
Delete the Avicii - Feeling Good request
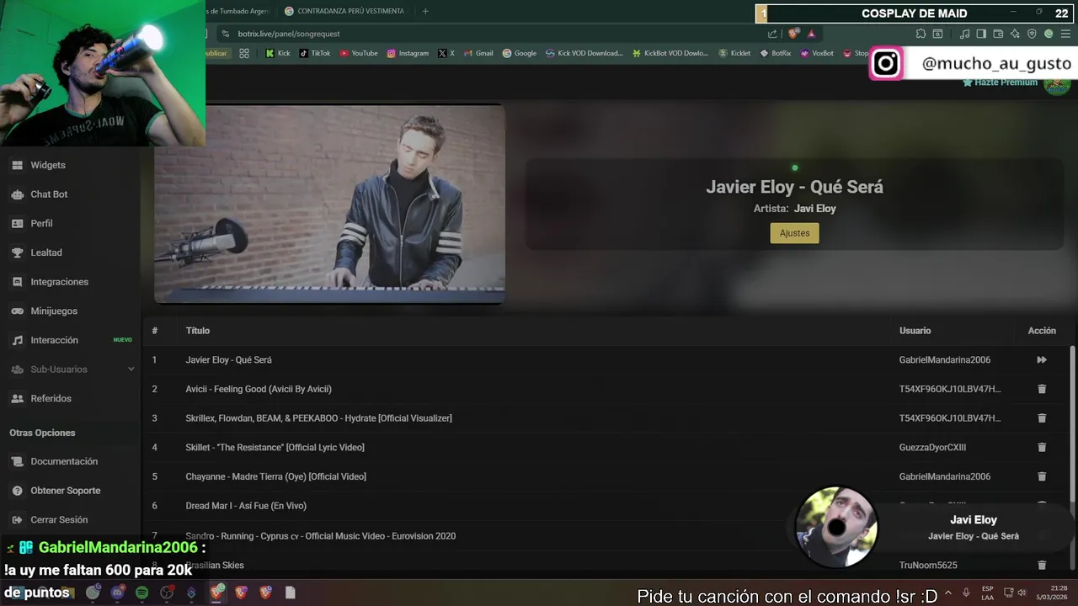(1042, 389)
